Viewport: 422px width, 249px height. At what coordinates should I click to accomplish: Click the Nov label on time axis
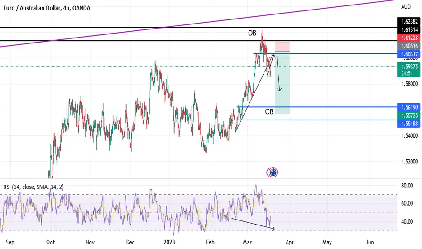point(90,242)
